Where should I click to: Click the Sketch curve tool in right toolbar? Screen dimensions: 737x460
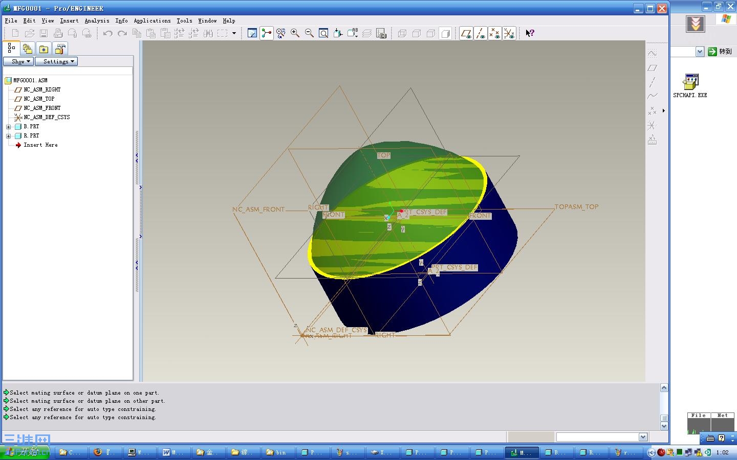coord(652,53)
